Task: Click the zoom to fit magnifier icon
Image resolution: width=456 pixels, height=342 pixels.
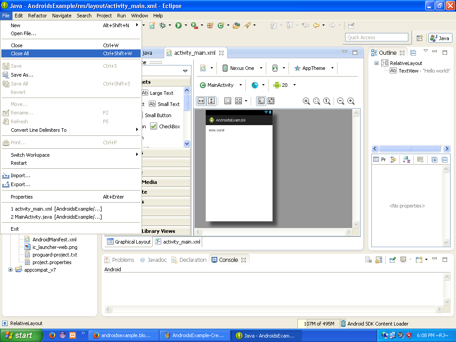Action: (317, 101)
